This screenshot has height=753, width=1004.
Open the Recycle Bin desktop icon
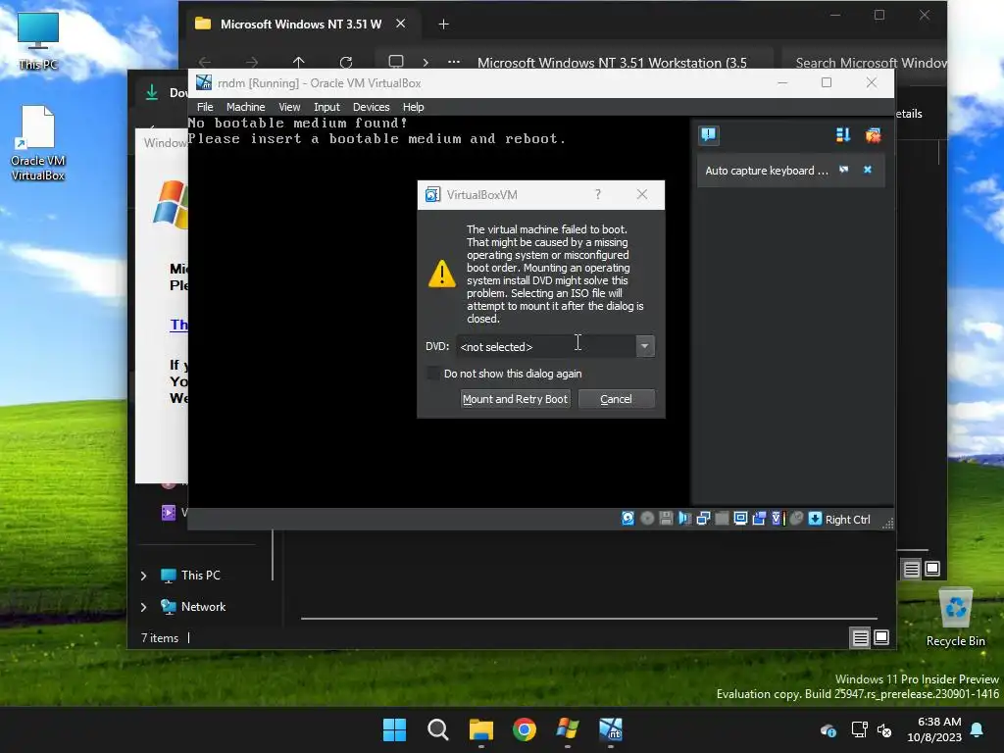(955, 618)
